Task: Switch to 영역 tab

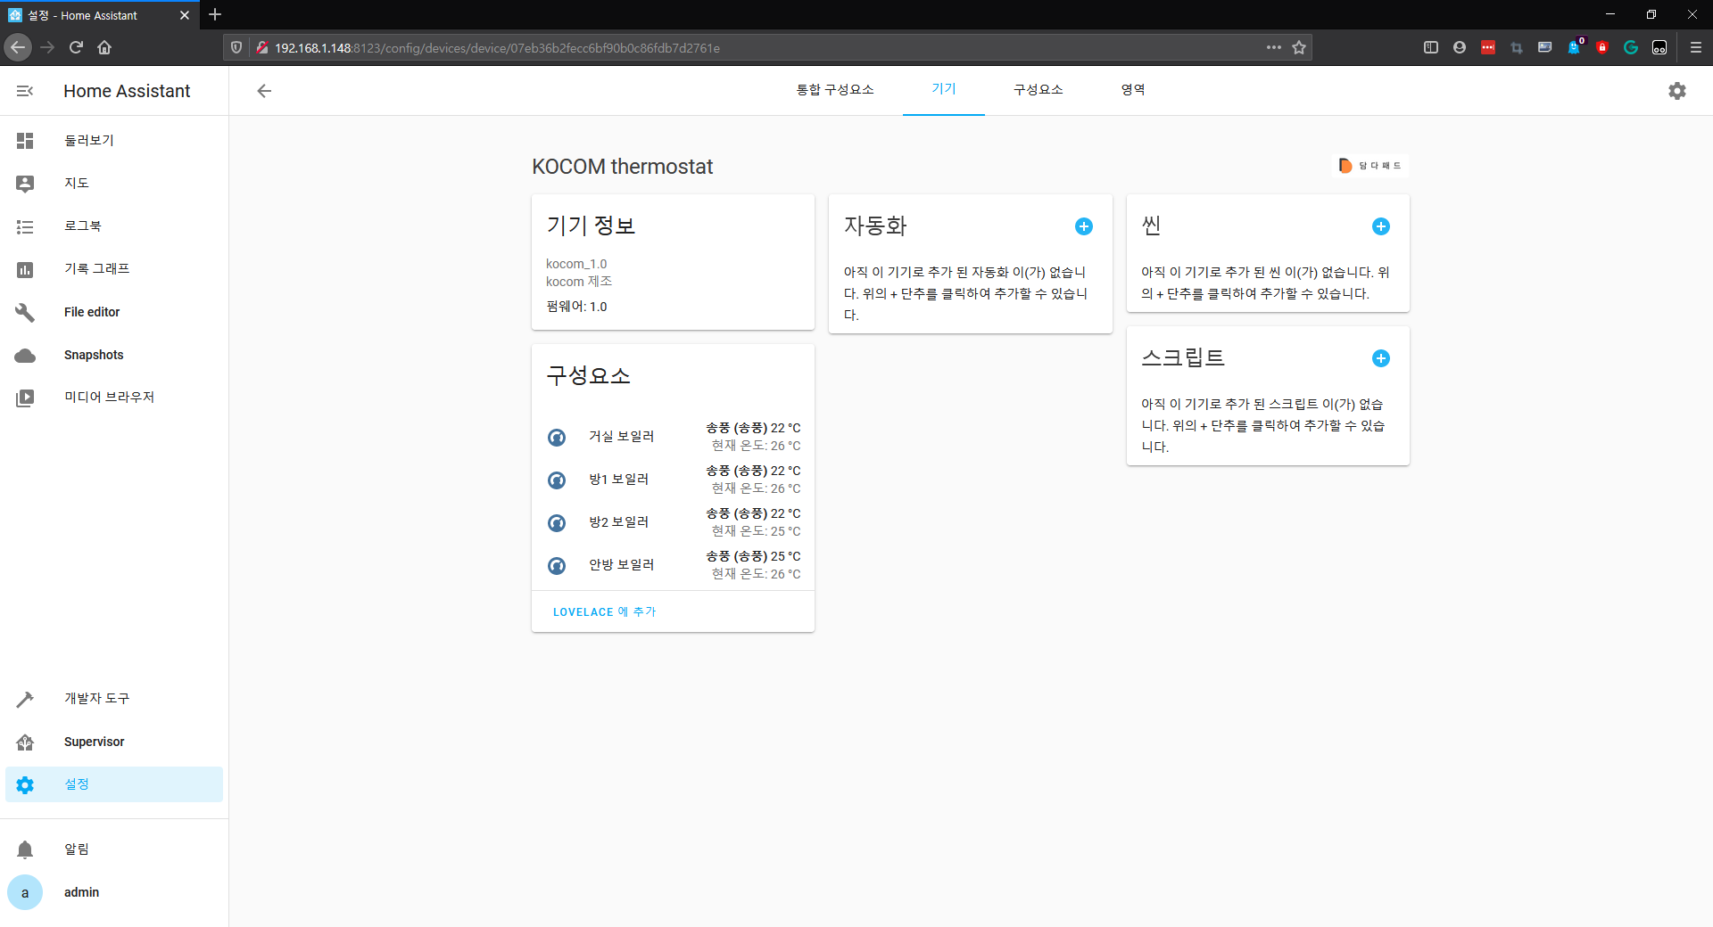Action: click(x=1133, y=90)
